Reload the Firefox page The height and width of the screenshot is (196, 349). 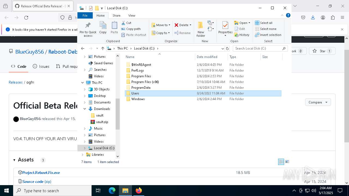(26, 18)
